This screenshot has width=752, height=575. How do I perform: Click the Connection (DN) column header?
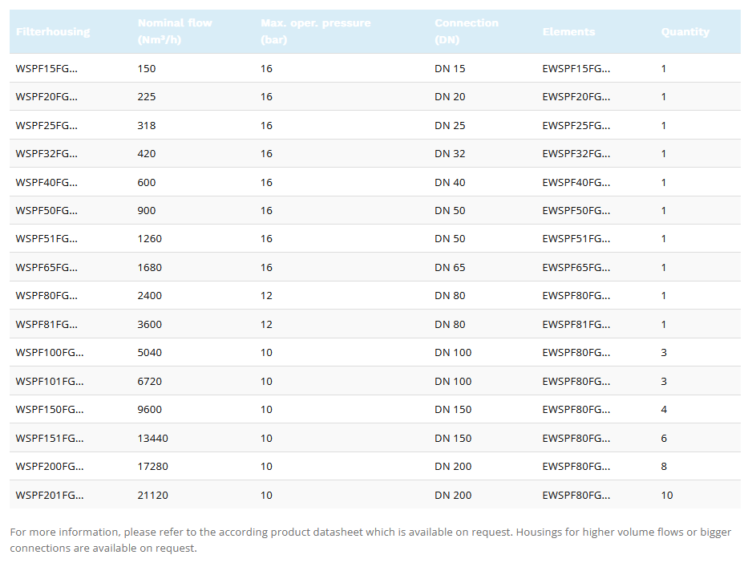pyautogui.click(x=466, y=31)
